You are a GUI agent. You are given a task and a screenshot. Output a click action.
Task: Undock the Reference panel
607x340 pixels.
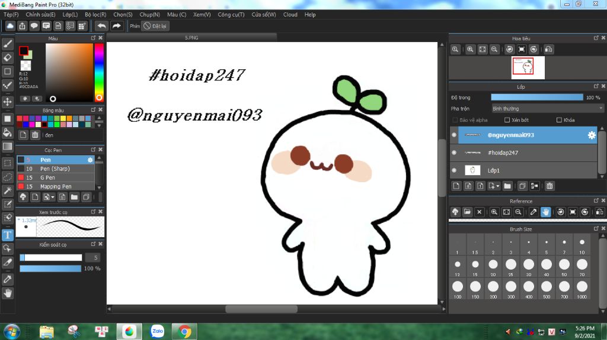pyautogui.click(x=596, y=200)
